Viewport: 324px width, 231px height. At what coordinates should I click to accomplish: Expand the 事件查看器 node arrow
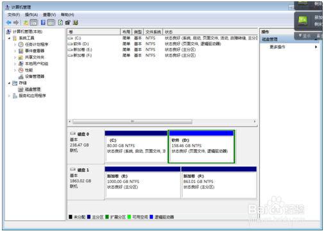pyautogui.click(x=15, y=51)
